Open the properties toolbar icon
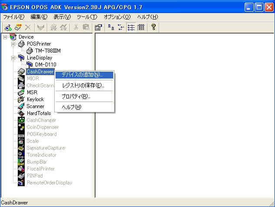 [98, 27]
